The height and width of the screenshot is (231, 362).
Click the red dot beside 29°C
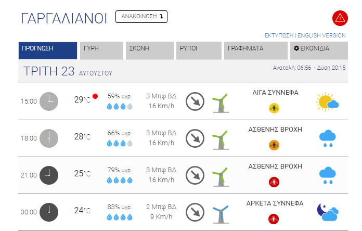pos(95,96)
